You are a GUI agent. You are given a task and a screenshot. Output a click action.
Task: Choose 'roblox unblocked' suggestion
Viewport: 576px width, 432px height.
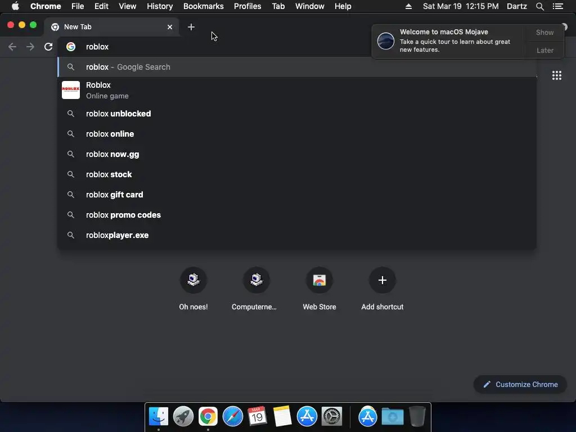[297, 114]
